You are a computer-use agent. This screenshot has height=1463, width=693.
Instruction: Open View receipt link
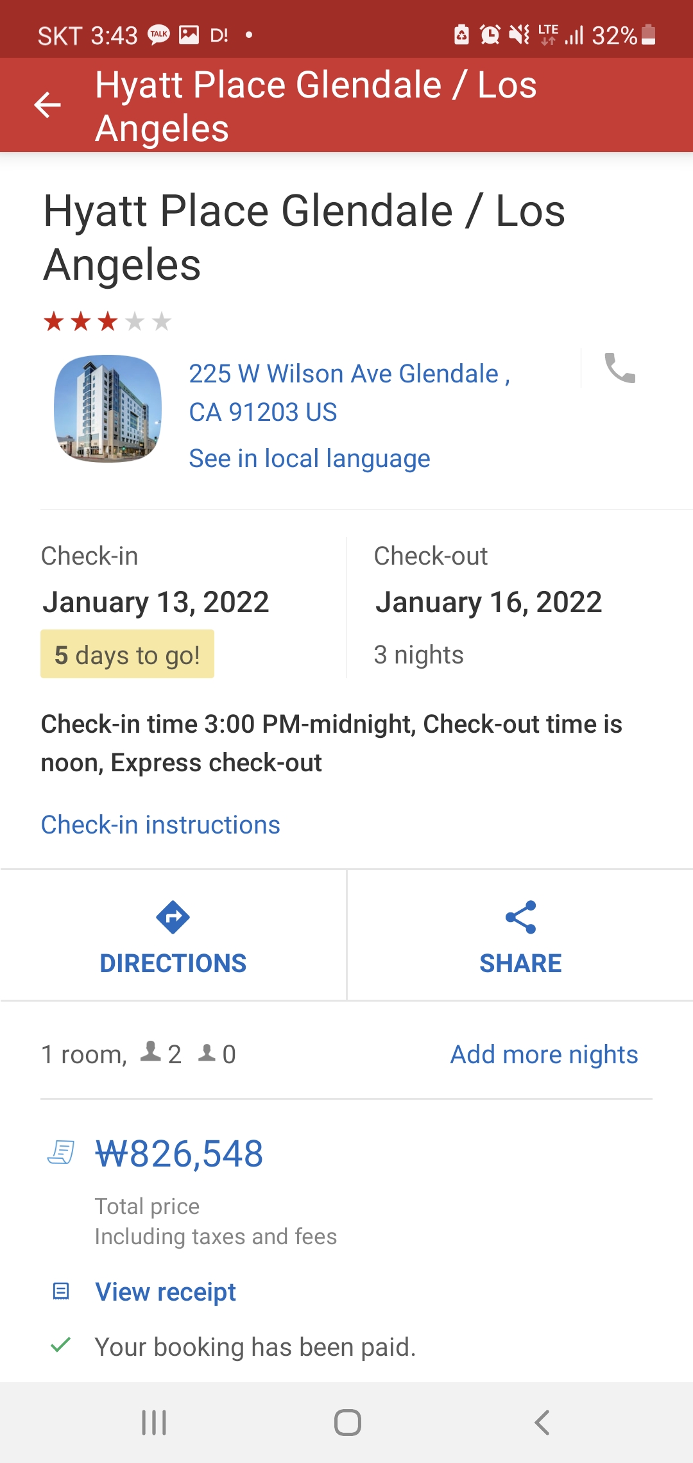[x=166, y=1292]
